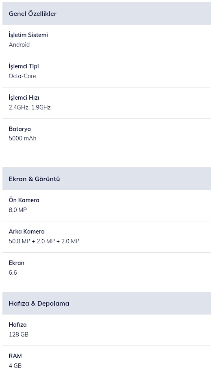
Task: Click the Genel Özellikler section header
Action: pos(106,13)
